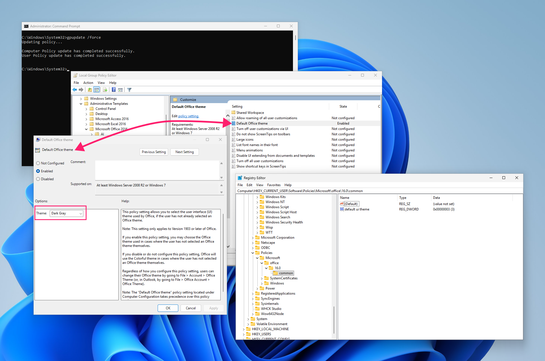
Task: Collapse the 16.0 registry key
Action: point(266,268)
